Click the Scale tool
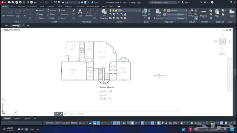Image resolution: width=237 pixels, height=133 pixels. [51, 18]
